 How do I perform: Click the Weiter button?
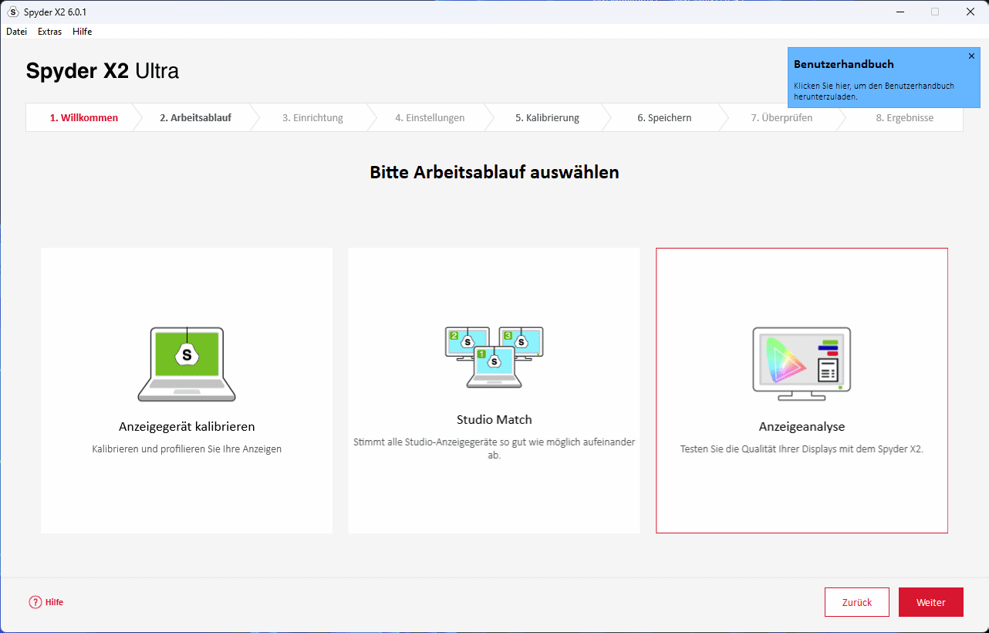pyautogui.click(x=931, y=602)
